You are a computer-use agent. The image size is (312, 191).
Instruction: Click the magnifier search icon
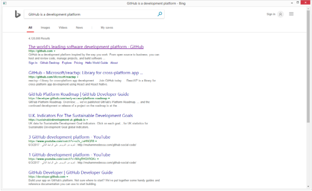click(x=160, y=14)
